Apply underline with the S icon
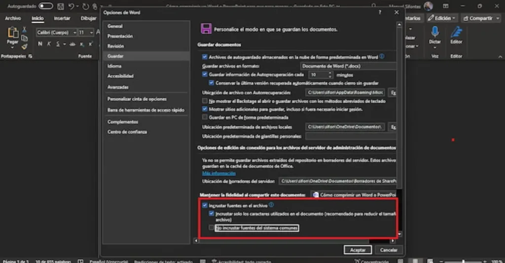Image resolution: width=505 pixels, height=263 pixels. pos(58,44)
